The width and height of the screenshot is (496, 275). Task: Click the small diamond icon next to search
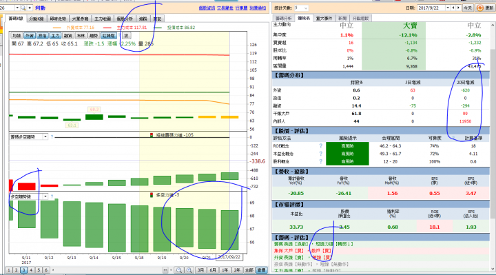[x=30, y=8]
